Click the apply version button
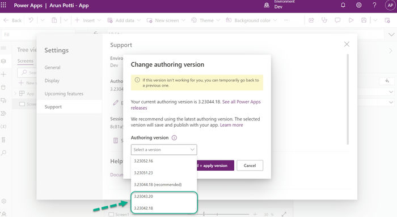Viewport: 397px width, 217px height. tap(216, 166)
